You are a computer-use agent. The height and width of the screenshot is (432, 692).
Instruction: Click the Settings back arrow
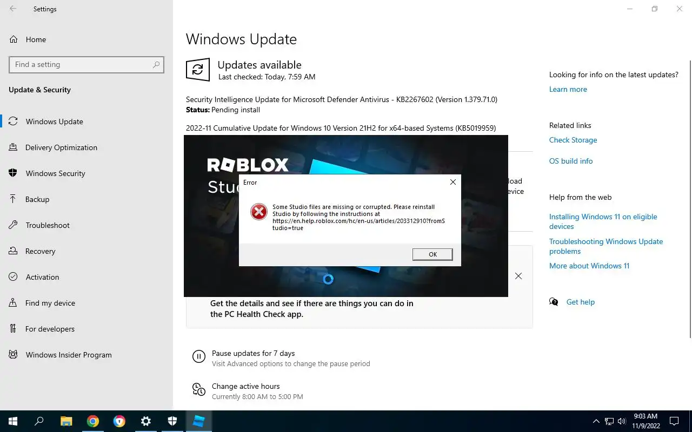point(13,9)
